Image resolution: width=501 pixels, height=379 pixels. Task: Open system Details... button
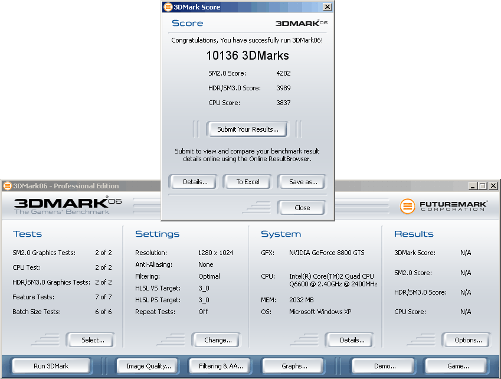[x=352, y=340]
